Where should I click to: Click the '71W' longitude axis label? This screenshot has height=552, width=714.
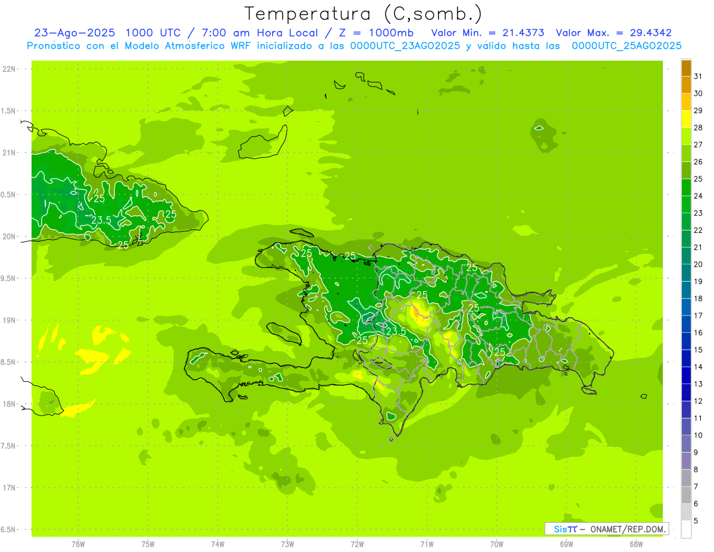[427, 544]
